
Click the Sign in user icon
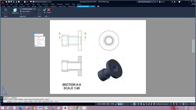point(160,2)
